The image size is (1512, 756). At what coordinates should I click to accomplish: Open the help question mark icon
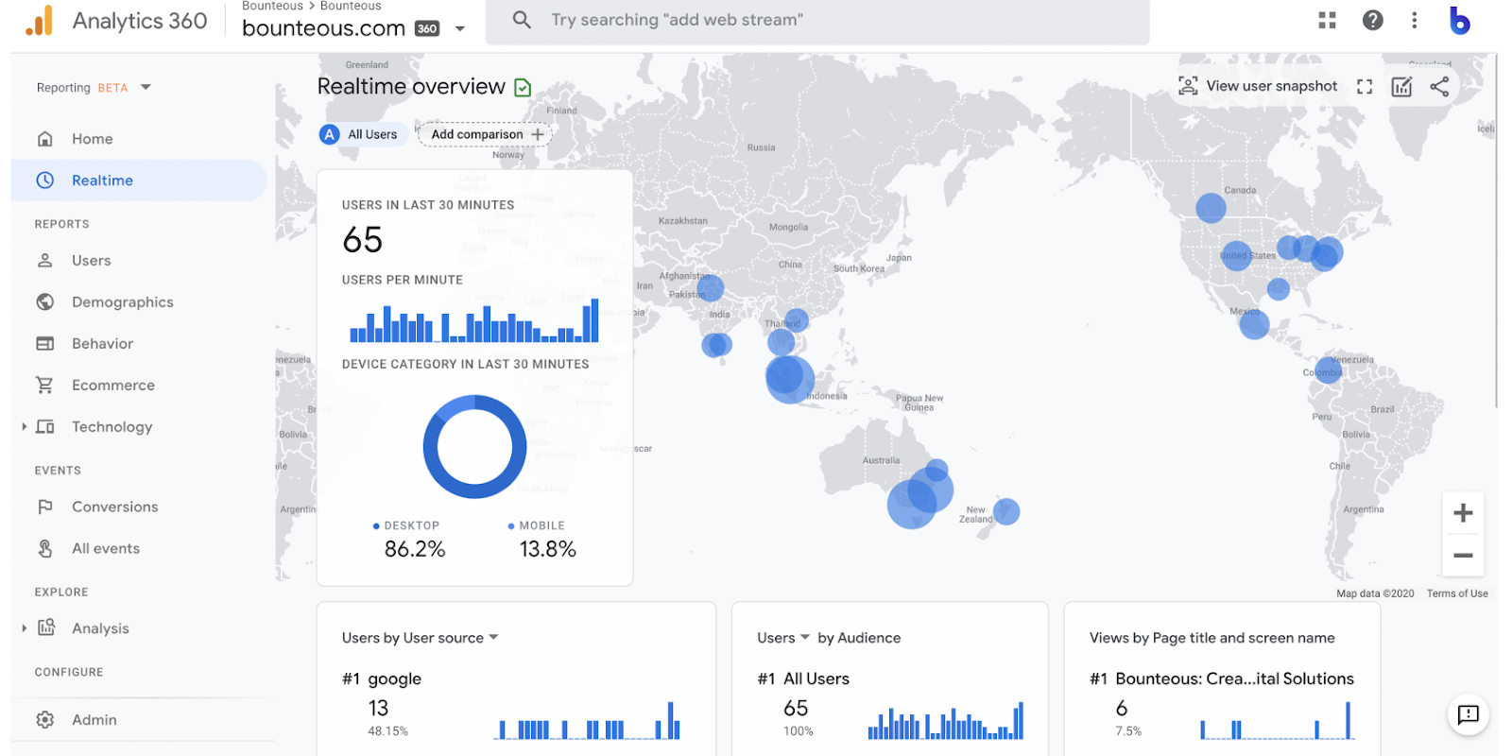point(1373,20)
